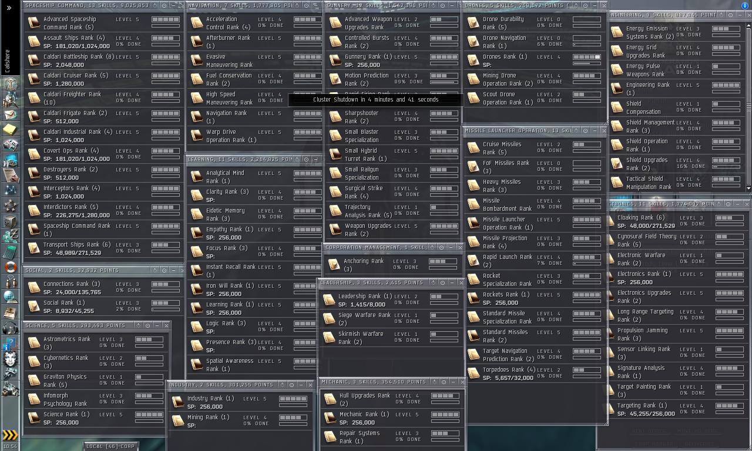
Task: Pin the Industry window
Action: pyautogui.click(x=282, y=385)
